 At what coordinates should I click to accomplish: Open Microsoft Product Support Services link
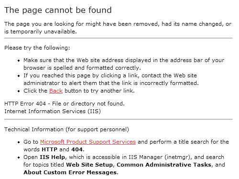point(88,142)
